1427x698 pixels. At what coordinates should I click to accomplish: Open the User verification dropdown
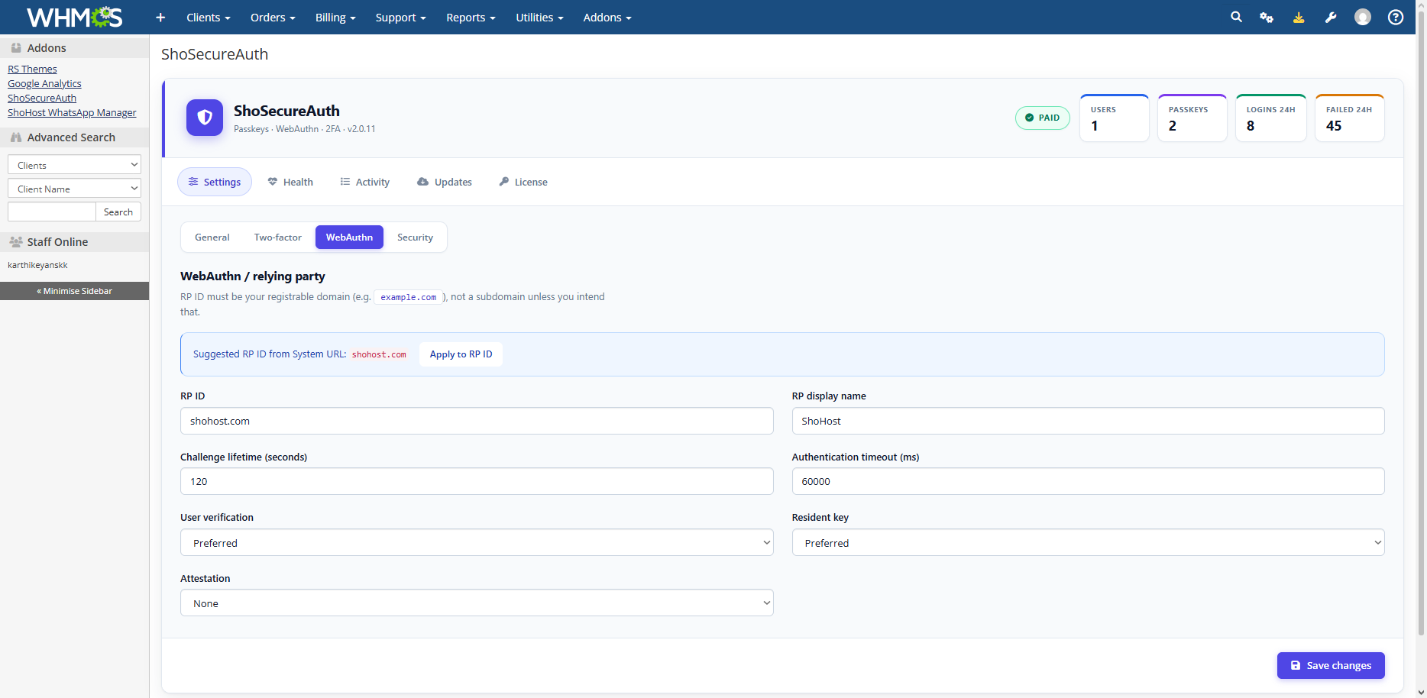[x=477, y=543]
